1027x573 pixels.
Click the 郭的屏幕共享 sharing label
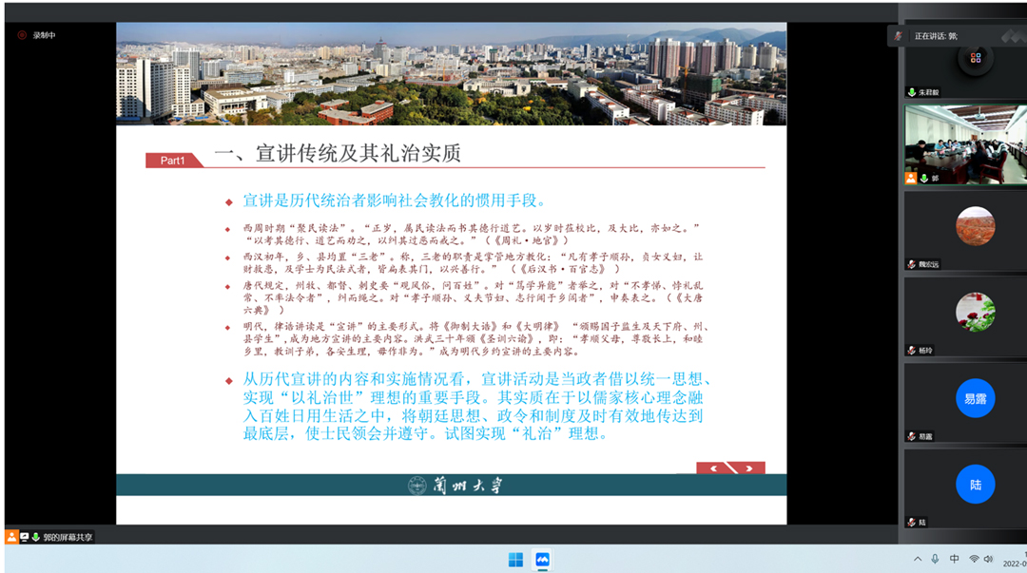(68, 537)
